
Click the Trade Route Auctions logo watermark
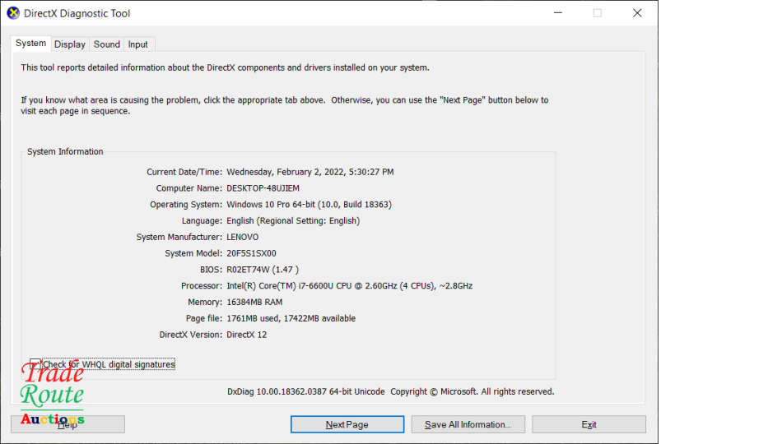[52, 395]
